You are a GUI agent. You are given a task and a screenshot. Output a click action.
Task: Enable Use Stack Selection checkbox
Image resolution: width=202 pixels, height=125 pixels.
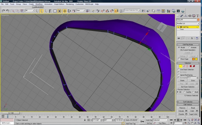click(x=179, y=69)
